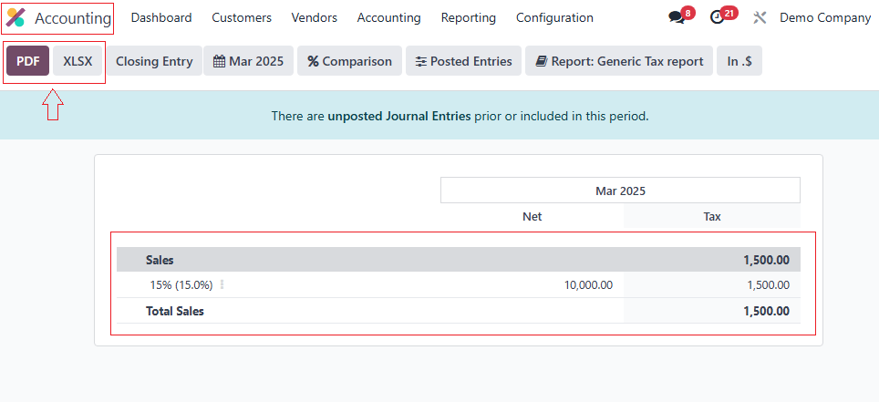The width and height of the screenshot is (879, 402).
Task: Click the three-dot icon beside 15% (15.0%)
Action: (x=222, y=284)
